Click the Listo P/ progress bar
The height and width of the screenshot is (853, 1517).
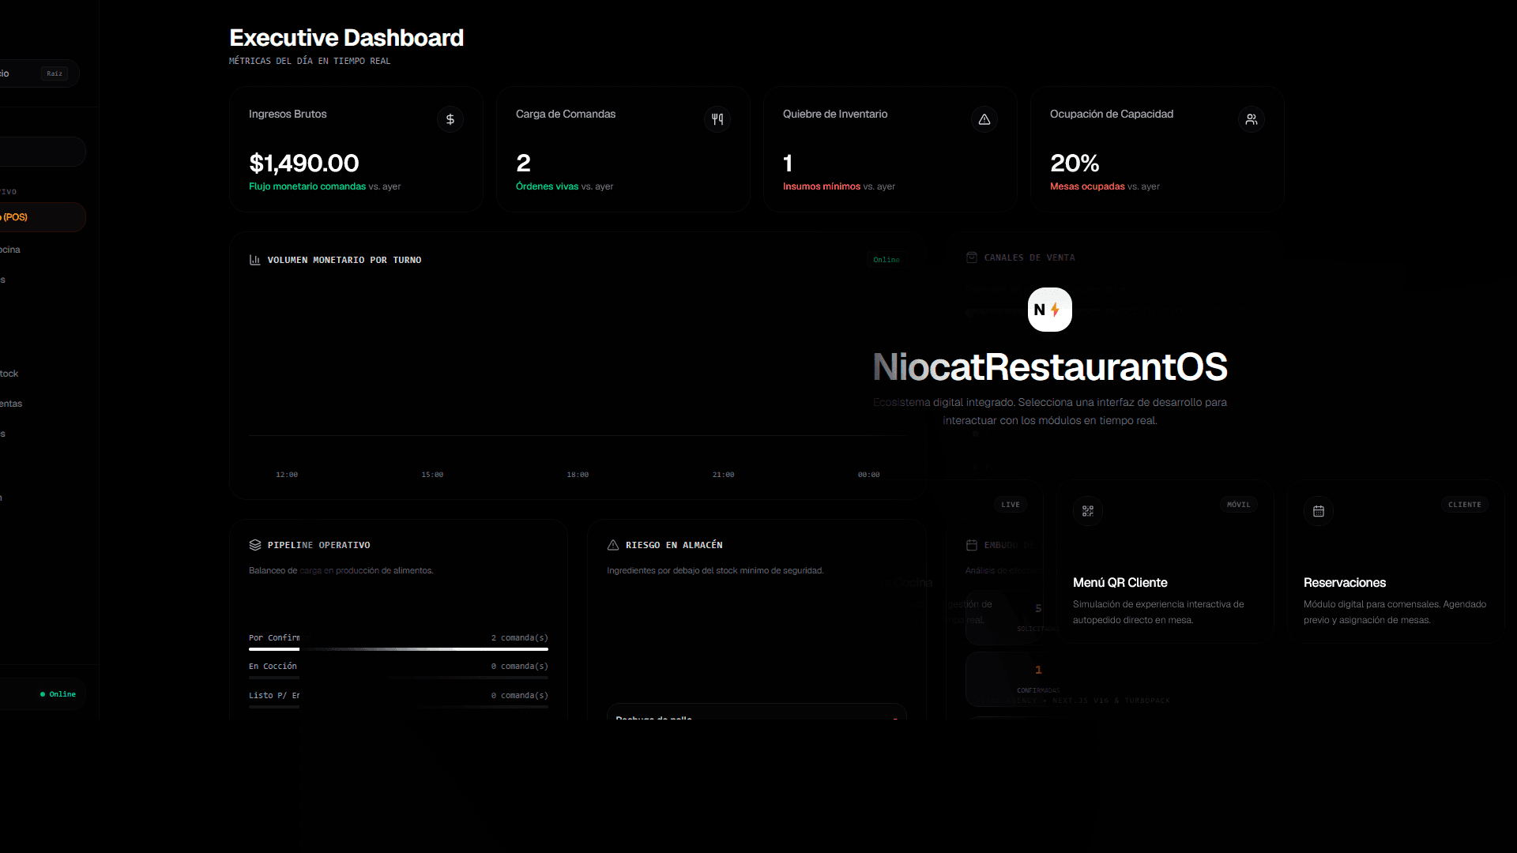coord(398,707)
